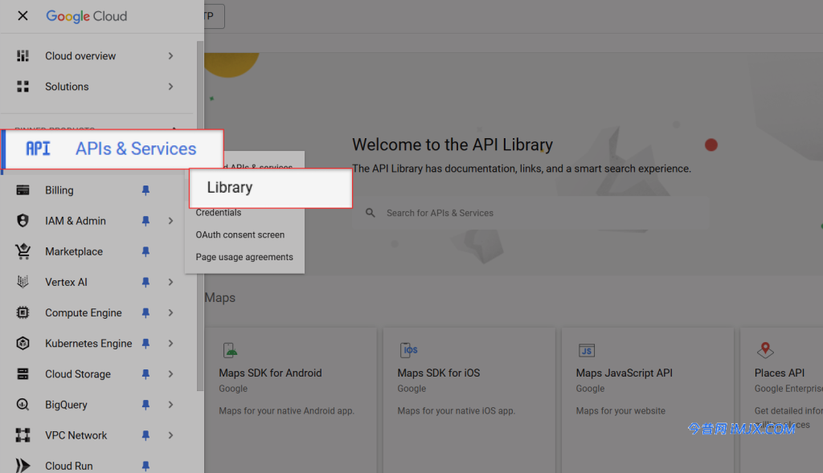The height and width of the screenshot is (473, 823).
Task: Focus the Search for APIs & Services field
Action: point(530,213)
